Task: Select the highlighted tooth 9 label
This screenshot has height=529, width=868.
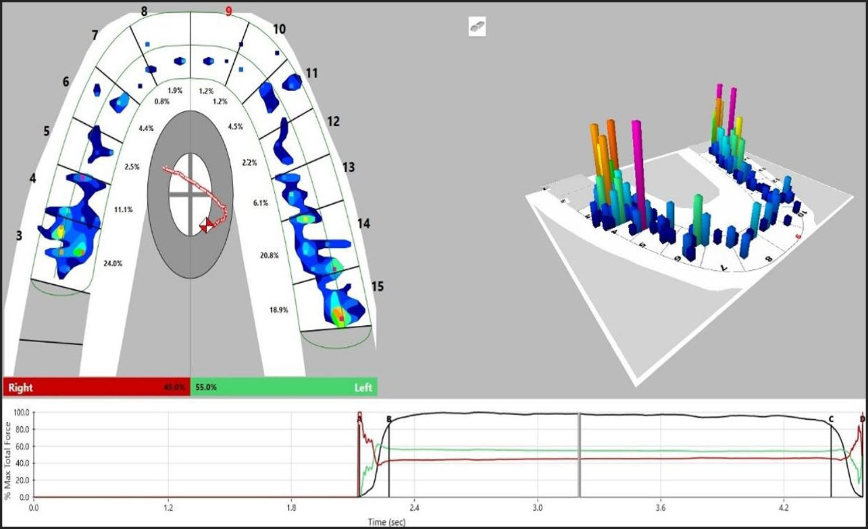Action: (228, 10)
